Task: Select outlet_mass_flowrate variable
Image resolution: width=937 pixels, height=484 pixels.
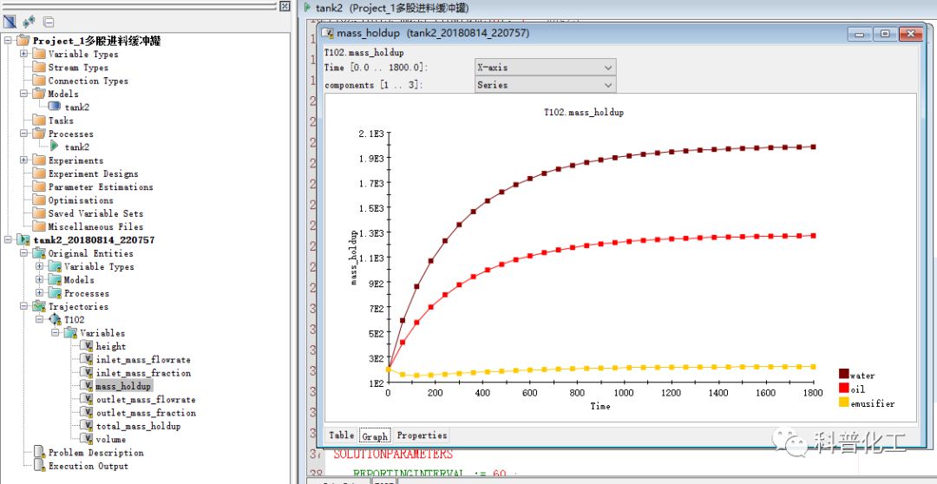Action: click(x=145, y=400)
